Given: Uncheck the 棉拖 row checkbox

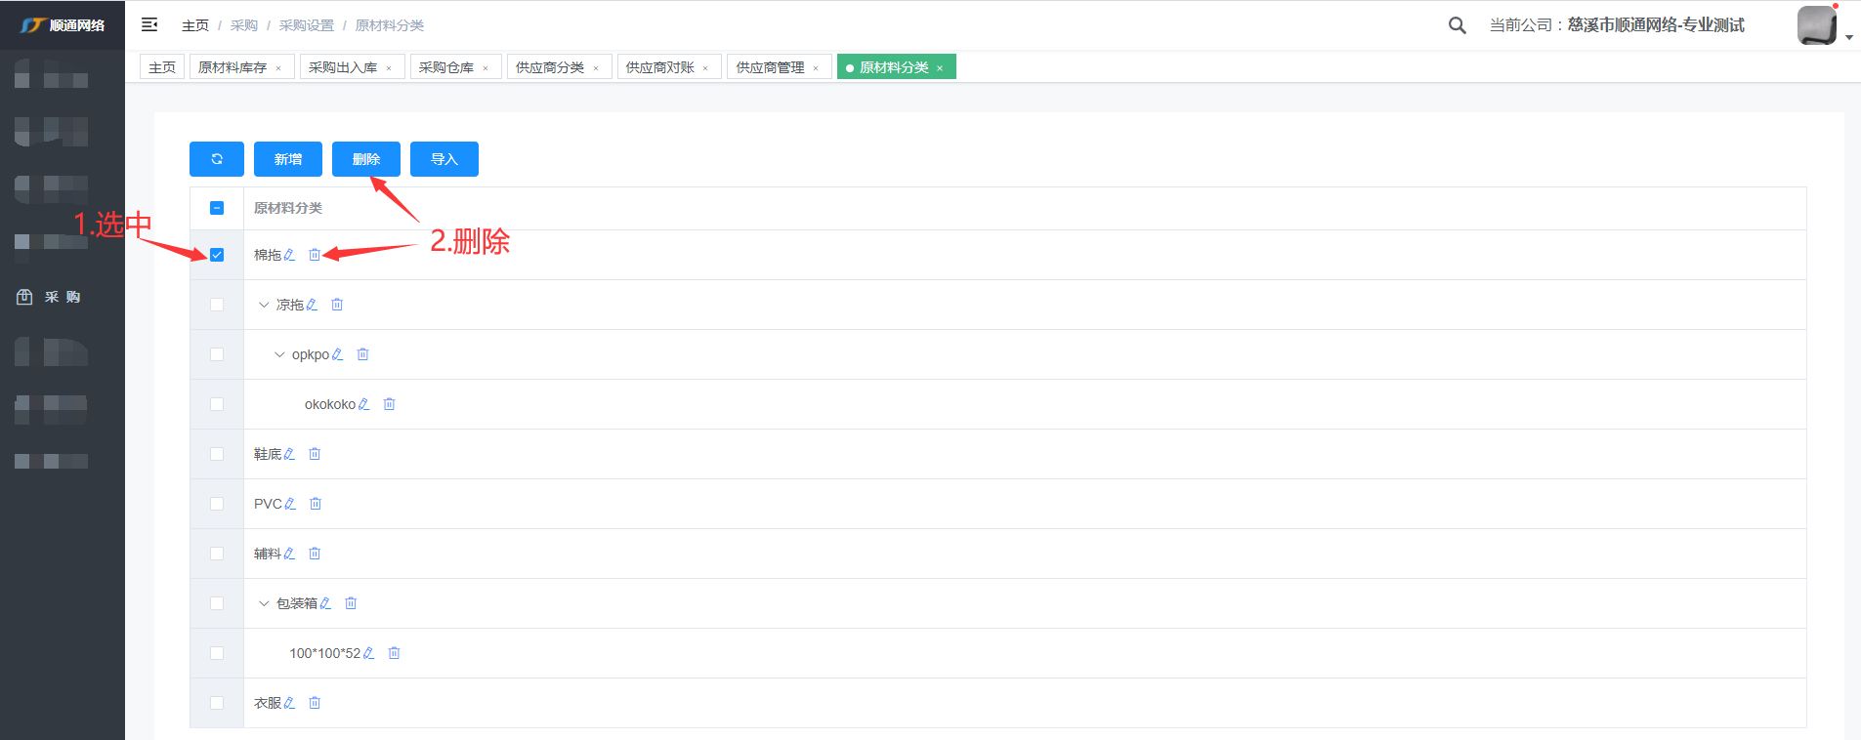Looking at the screenshot, I should point(217,255).
